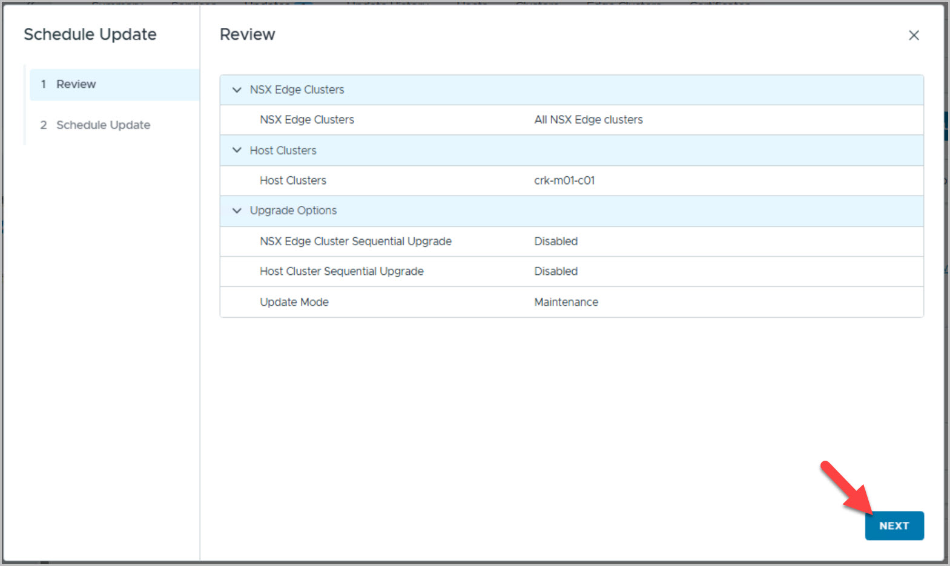Click the Upgrade Options section header text
The width and height of the screenshot is (950, 566).
293,211
